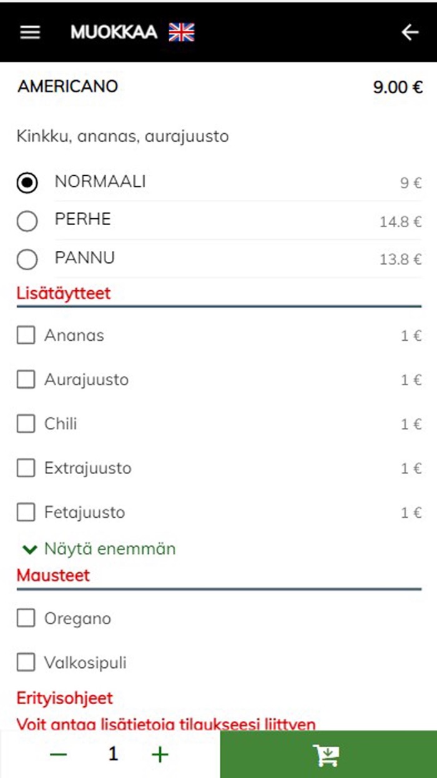Select Fetajuusto as extra filling
Viewport: 437px width, 778px height.
tap(26, 512)
